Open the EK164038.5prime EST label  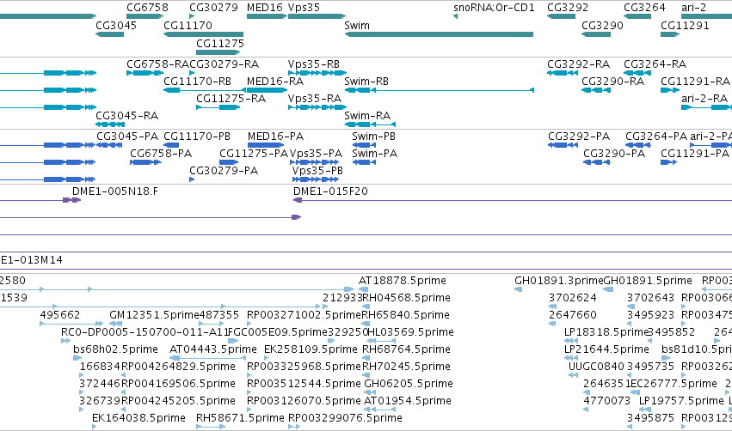point(138,418)
